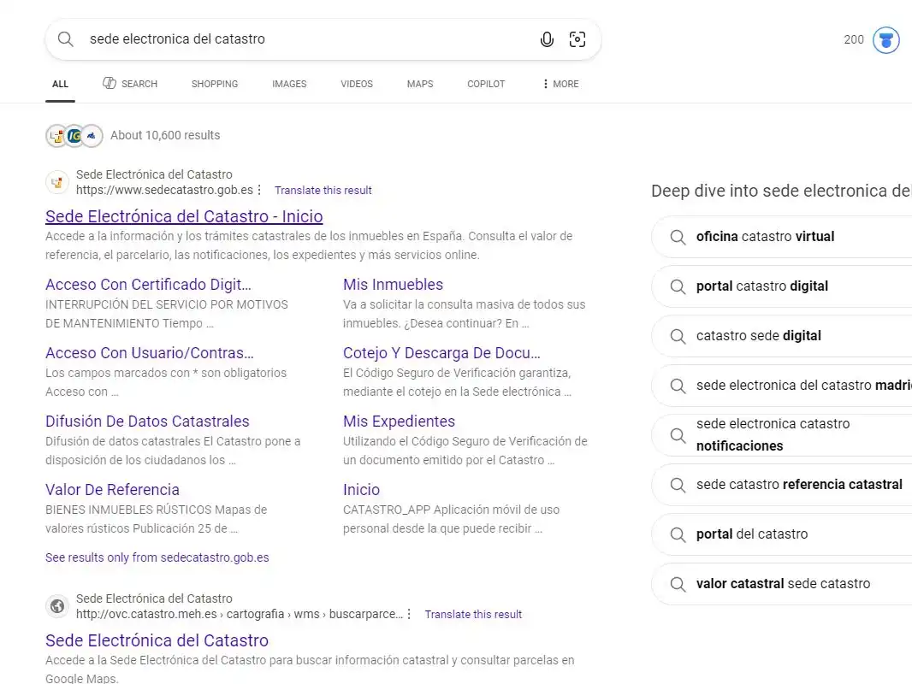The image size is (912, 684).
Task: Click globe favicon of ovc.catastro.meh.es result
Action: [x=57, y=606]
